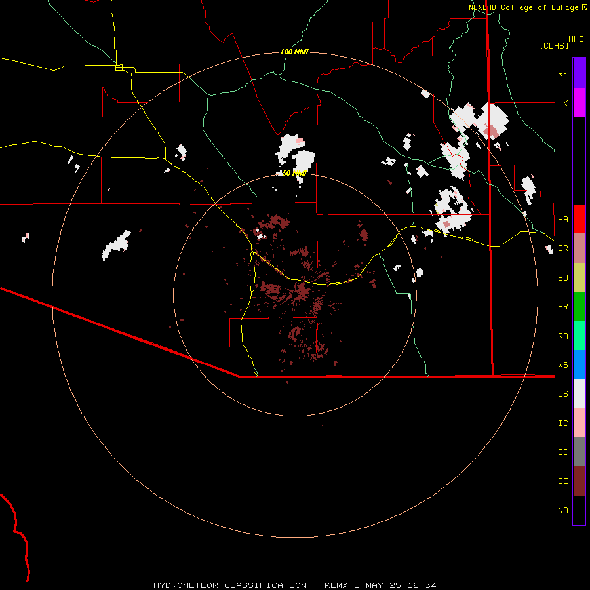The width and height of the screenshot is (590, 590).
Task: Click the HA red legend swatch
Action: click(579, 219)
